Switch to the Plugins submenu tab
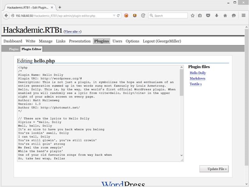 (14, 49)
